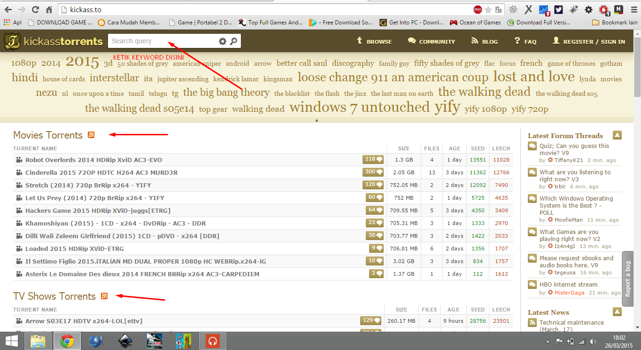Sort movies by SIZE column header
The height and width of the screenshot is (350, 641).
[x=404, y=148]
